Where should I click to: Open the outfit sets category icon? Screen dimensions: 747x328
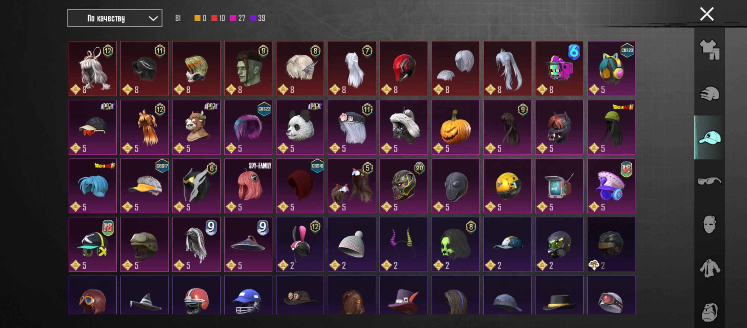[710, 50]
